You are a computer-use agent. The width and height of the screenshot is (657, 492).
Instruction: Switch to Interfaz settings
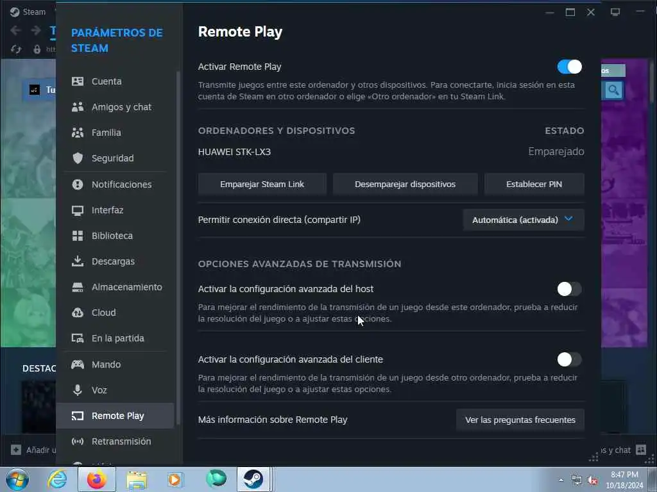[115, 210]
